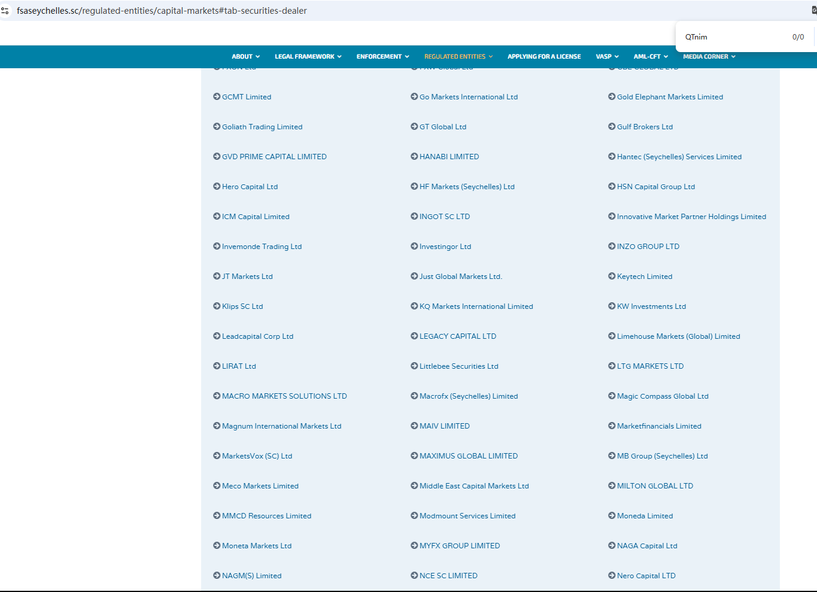817x592 pixels.
Task: Open the Hantec (Seychelles) Services Limited link
Action: tap(679, 157)
